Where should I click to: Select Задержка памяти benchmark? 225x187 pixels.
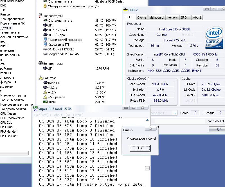tap(13, 109)
